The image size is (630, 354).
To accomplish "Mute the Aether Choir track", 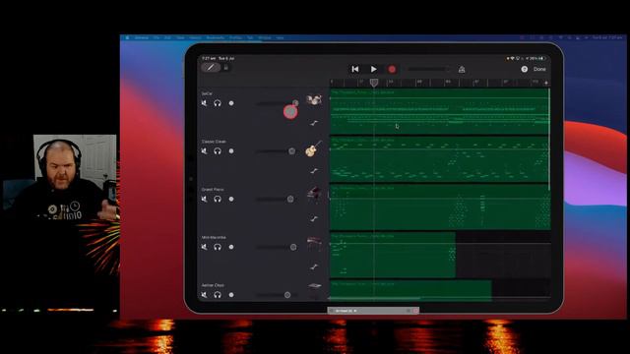I will (x=204, y=295).
